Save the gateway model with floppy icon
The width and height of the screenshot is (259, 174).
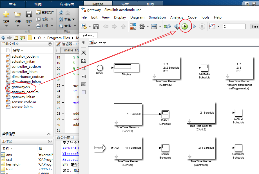(x=96, y=26)
